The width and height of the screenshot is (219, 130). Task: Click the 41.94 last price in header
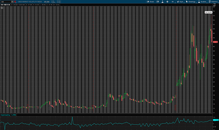point(47,2)
